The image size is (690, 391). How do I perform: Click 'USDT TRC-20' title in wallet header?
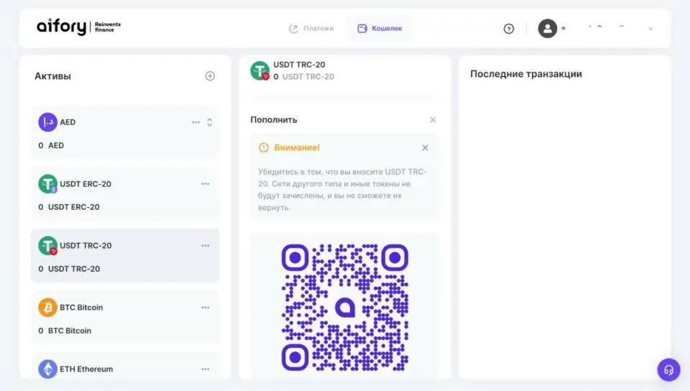(x=299, y=65)
